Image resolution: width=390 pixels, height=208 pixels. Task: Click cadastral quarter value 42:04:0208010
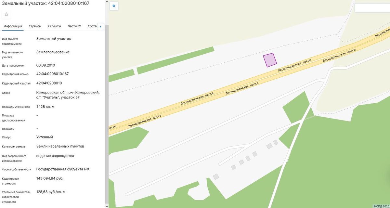tap(49, 83)
